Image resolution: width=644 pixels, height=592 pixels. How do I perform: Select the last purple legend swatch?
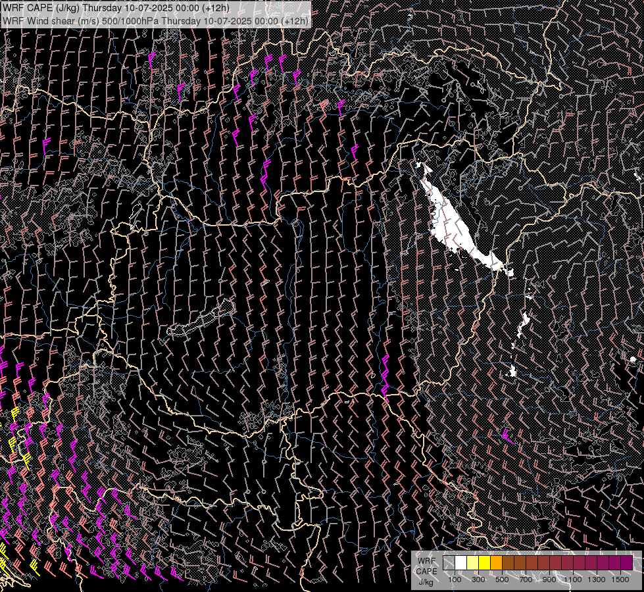tap(626, 562)
